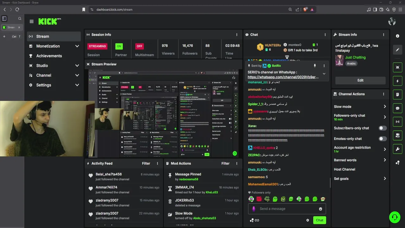Click the pencil edit layout icon

click(x=398, y=50)
